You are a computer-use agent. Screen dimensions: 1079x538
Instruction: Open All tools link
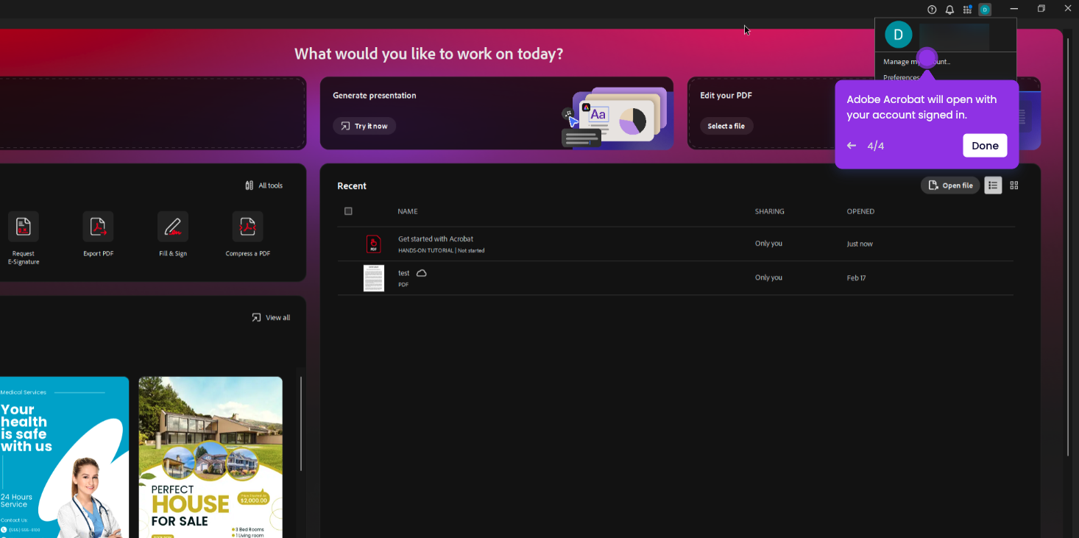(263, 185)
